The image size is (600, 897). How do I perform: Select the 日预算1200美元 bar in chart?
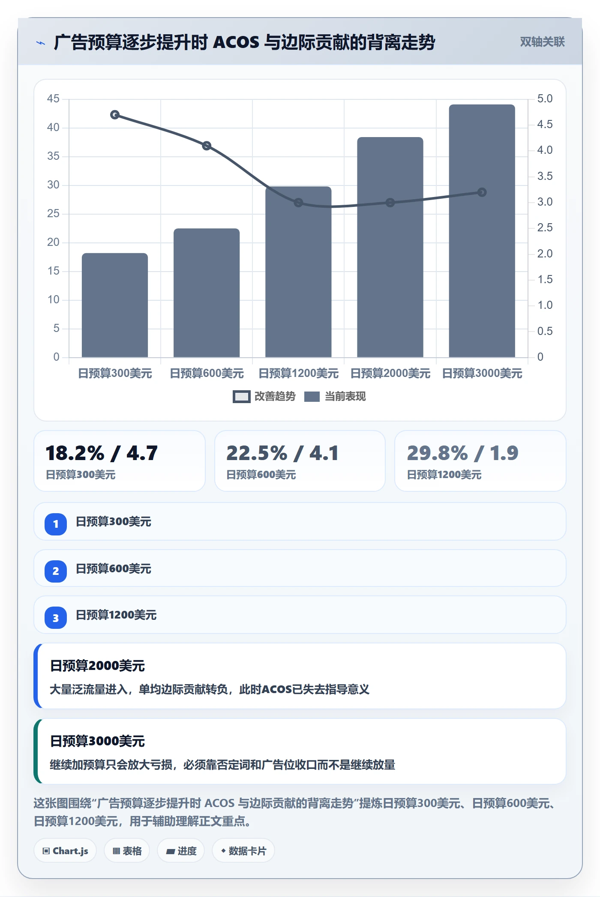click(x=298, y=272)
